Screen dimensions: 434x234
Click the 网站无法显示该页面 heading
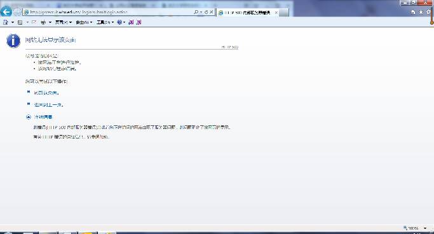pyautogui.click(x=50, y=40)
